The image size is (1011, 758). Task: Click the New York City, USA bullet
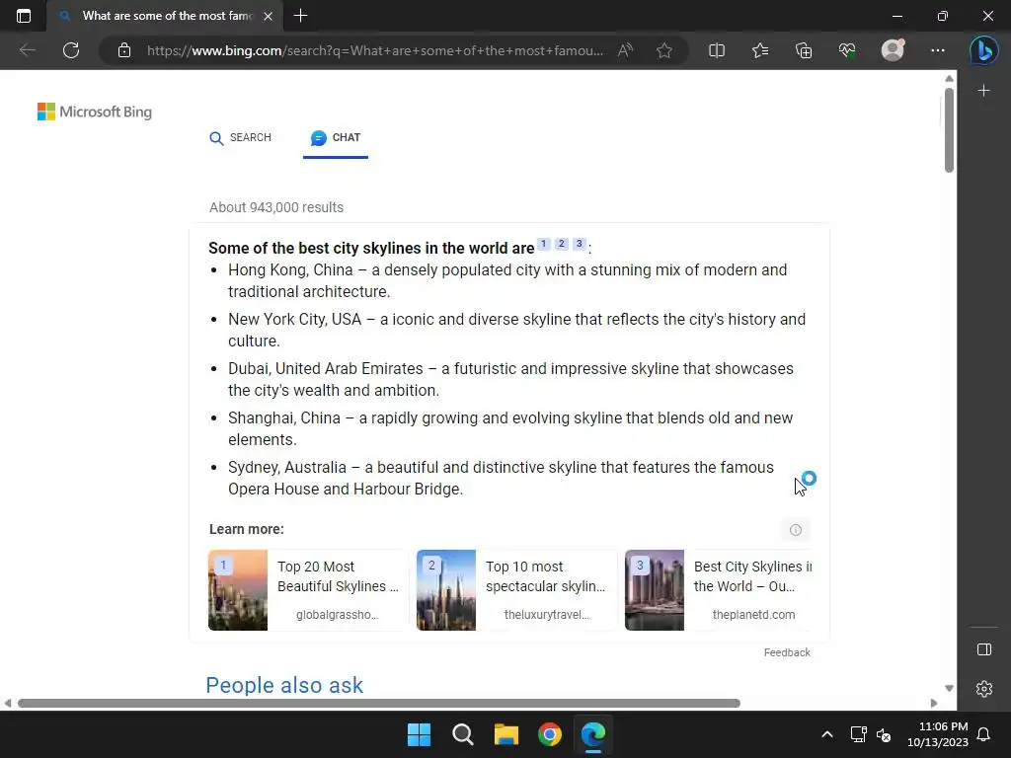pos(516,330)
